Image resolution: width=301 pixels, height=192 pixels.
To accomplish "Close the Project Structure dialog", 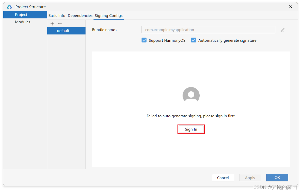I will [290, 7].
